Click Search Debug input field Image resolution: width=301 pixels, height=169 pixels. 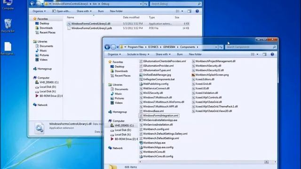[x=174, y=4]
